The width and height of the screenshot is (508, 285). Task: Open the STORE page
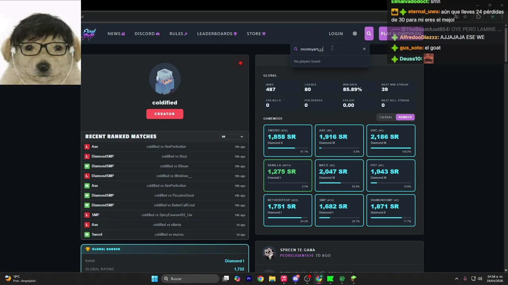click(x=256, y=34)
